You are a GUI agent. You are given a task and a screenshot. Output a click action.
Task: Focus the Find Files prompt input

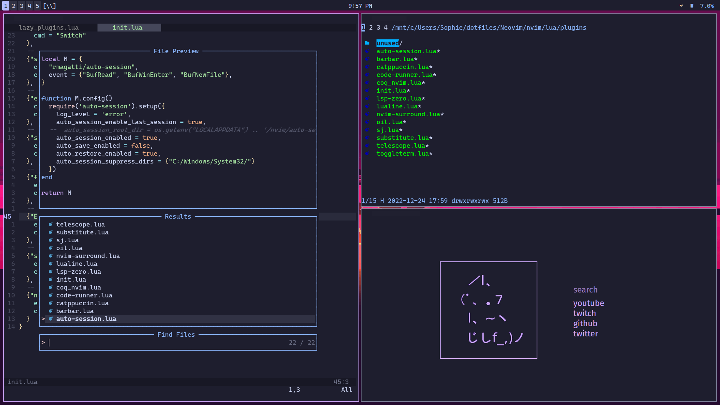pyautogui.click(x=165, y=342)
